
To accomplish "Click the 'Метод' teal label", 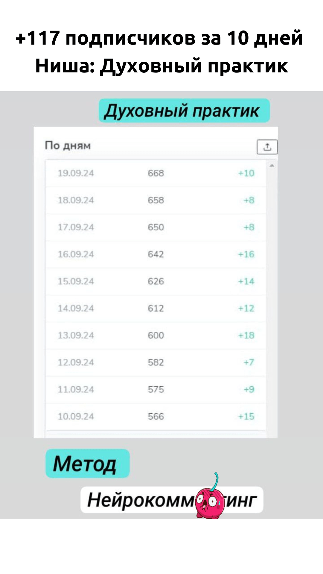I will (x=87, y=463).
